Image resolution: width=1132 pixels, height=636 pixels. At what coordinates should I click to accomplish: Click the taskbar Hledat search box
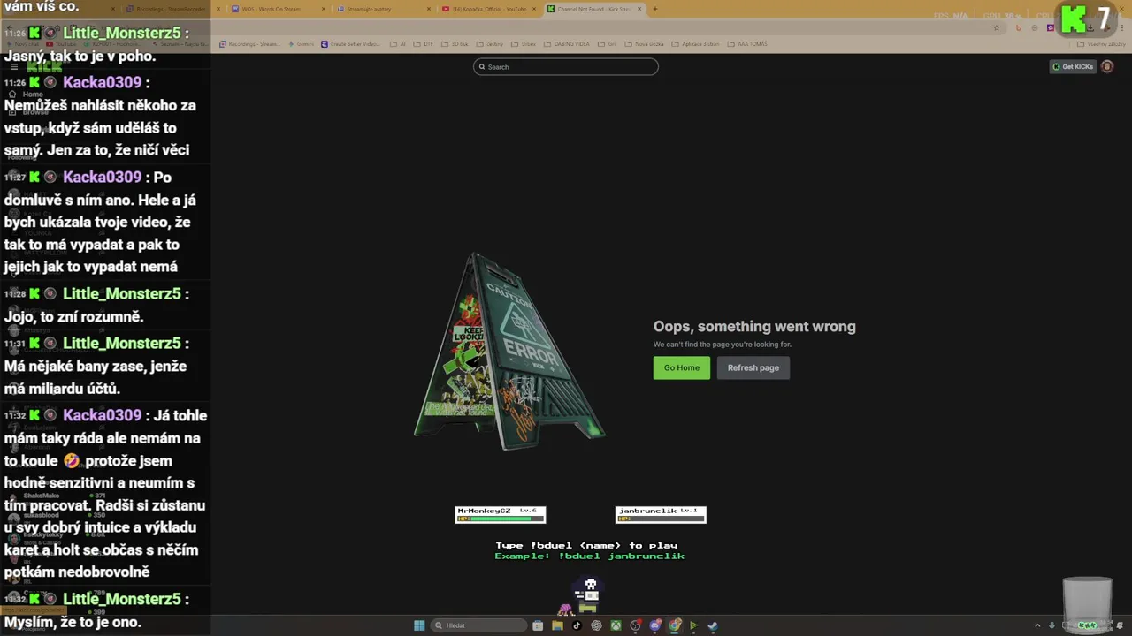[x=478, y=625]
